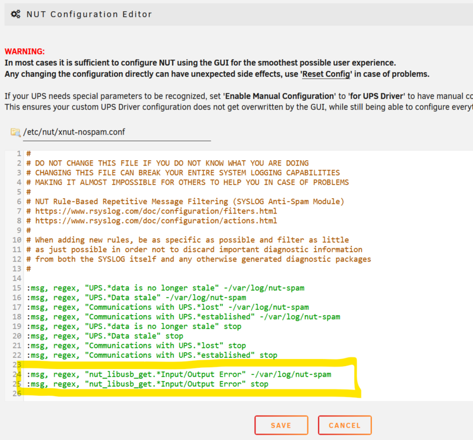Click line 20 Data stale stop rule

tap(105, 336)
